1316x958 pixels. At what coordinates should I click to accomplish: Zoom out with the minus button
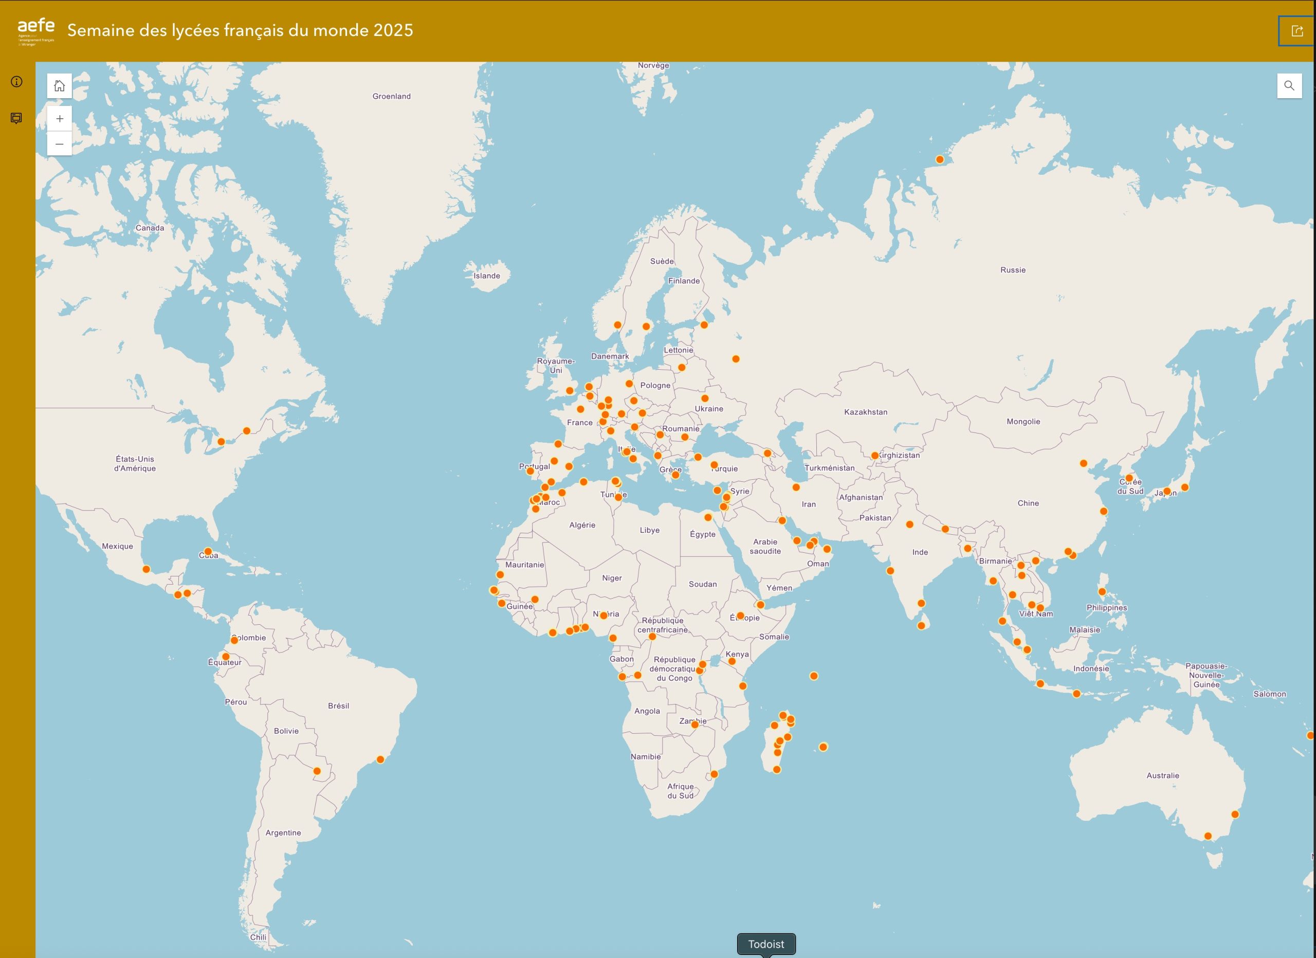59,144
